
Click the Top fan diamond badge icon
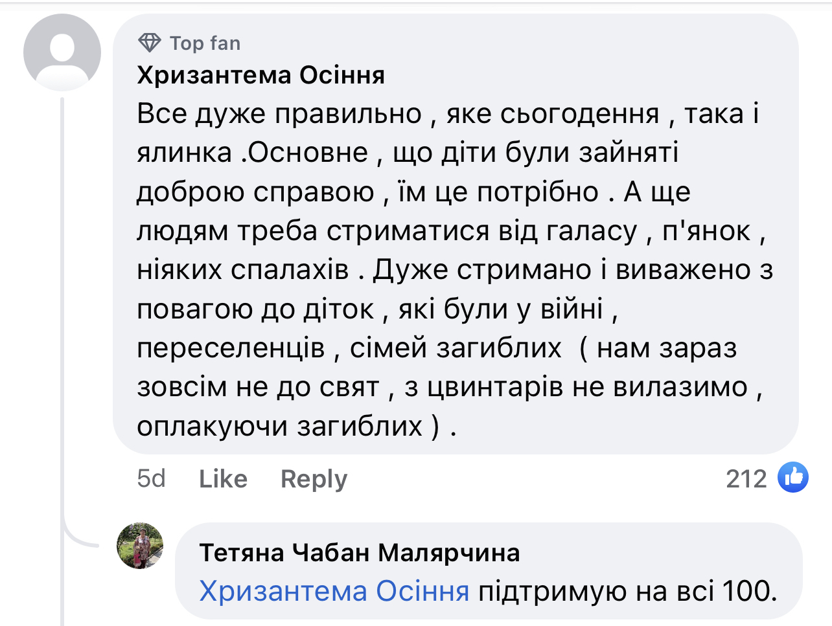(x=150, y=43)
